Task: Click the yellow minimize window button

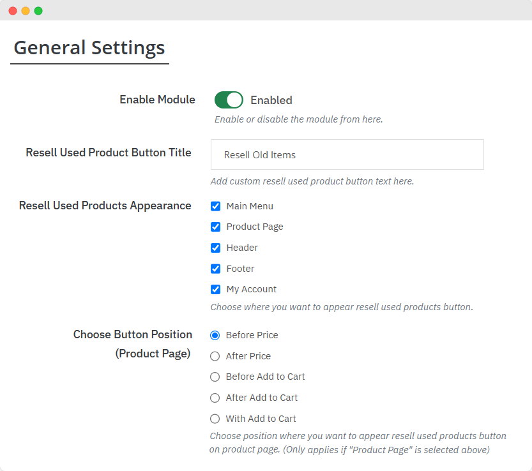Action: 26,11
